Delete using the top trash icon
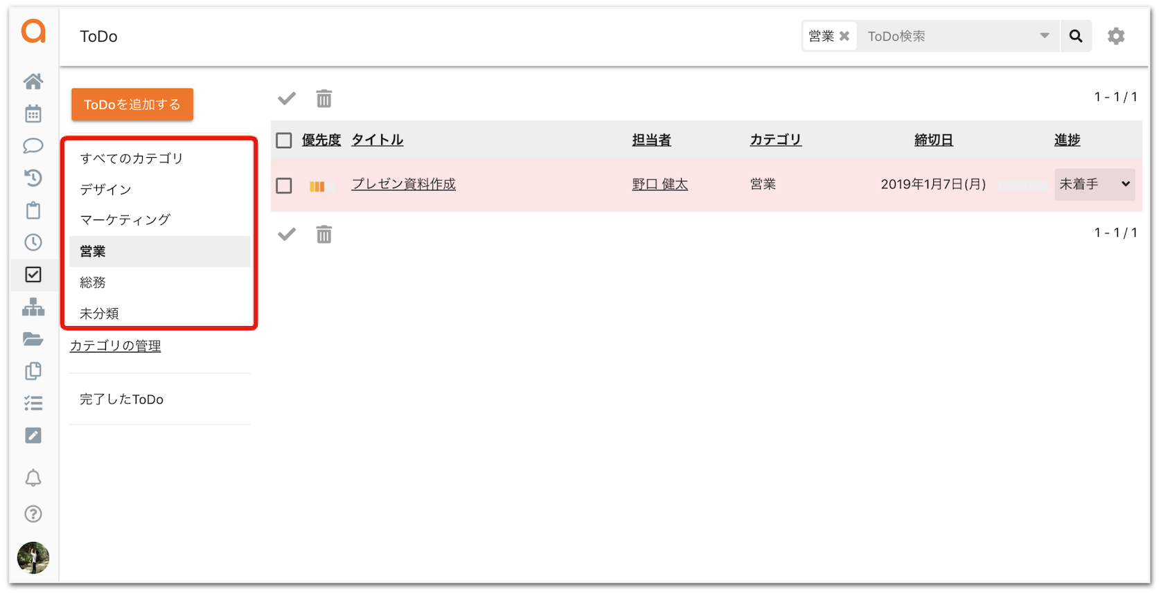This screenshot has width=1161, height=594. pos(324,98)
